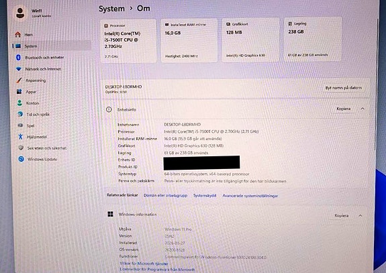
Task: Click the Konton person icon
Action: click(19, 103)
